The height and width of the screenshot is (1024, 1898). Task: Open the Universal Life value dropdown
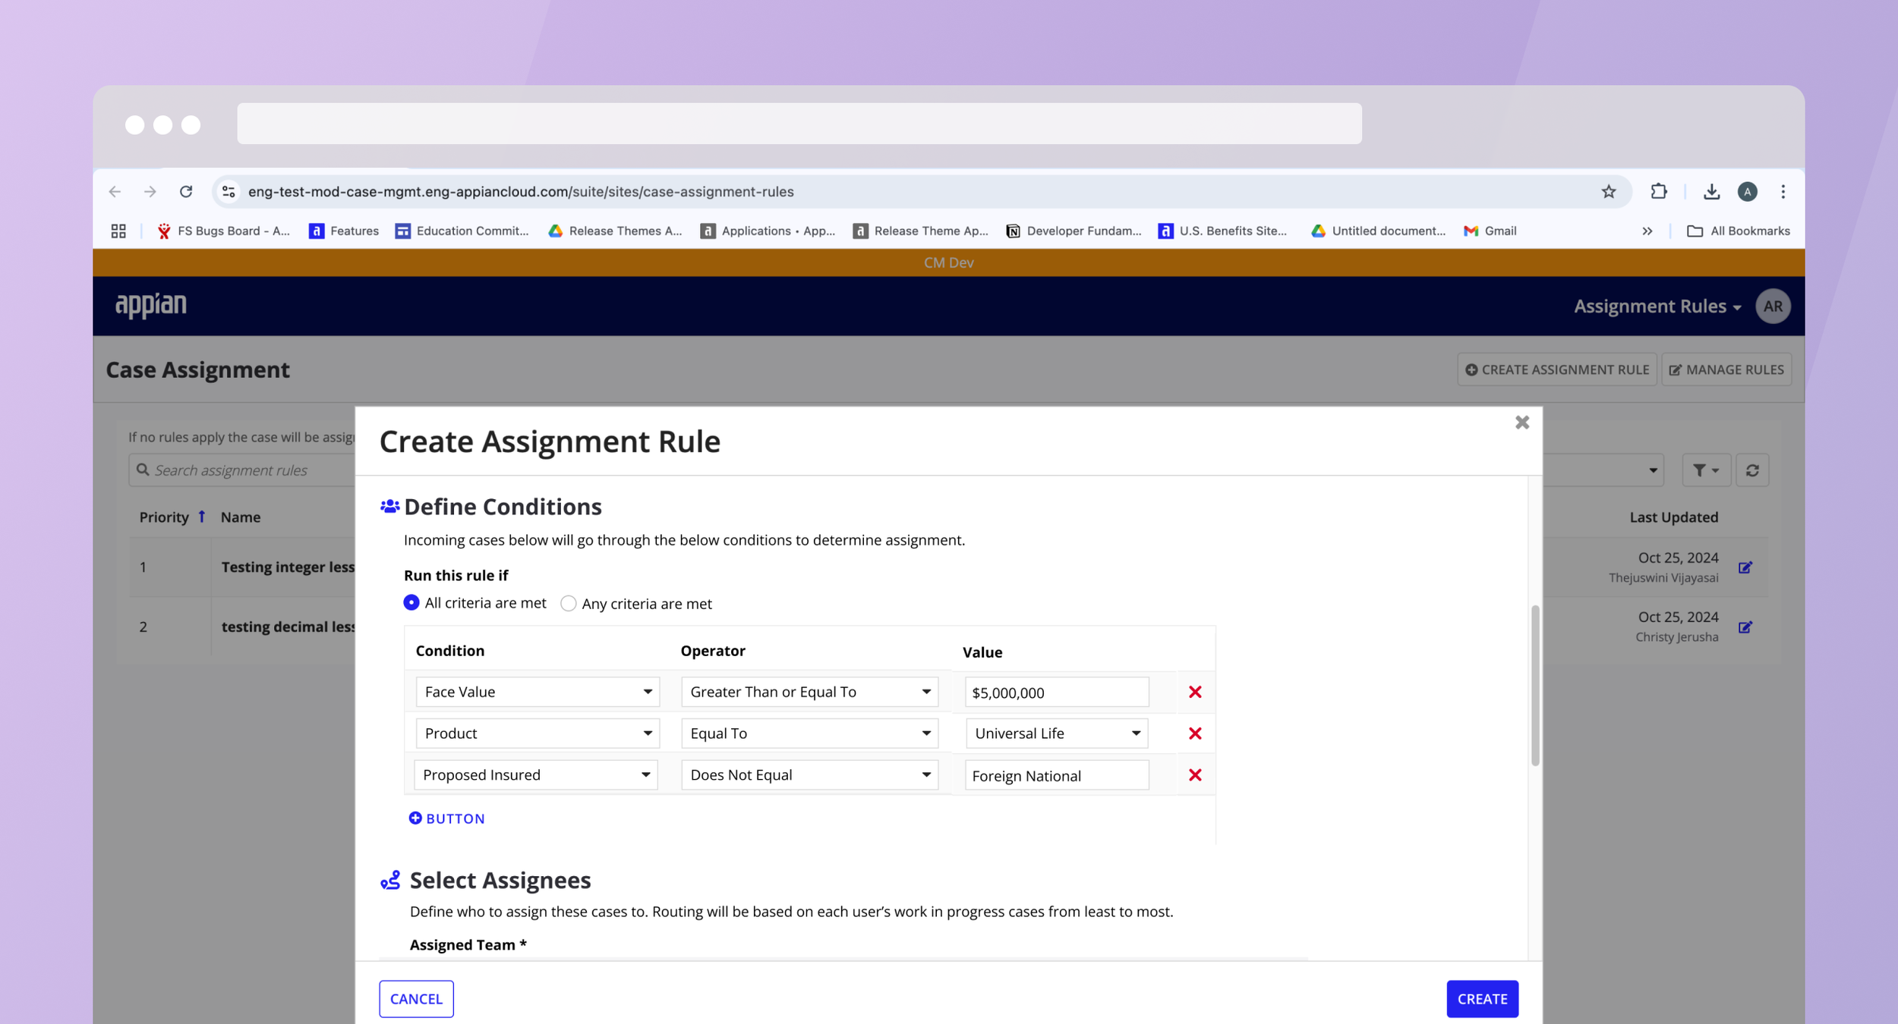pyautogui.click(x=1056, y=733)
